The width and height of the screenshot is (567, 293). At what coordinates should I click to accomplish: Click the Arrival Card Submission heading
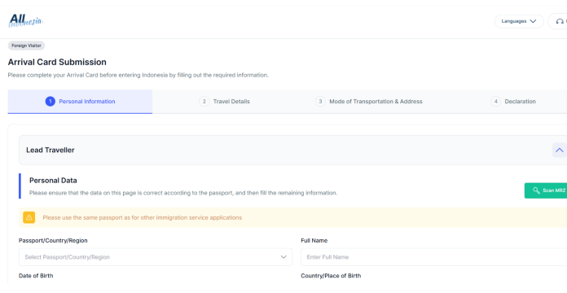(57, 62)
